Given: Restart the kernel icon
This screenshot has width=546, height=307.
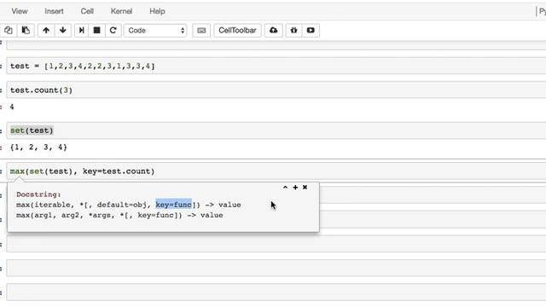Looking at the screenshot, I should [113, 31].
